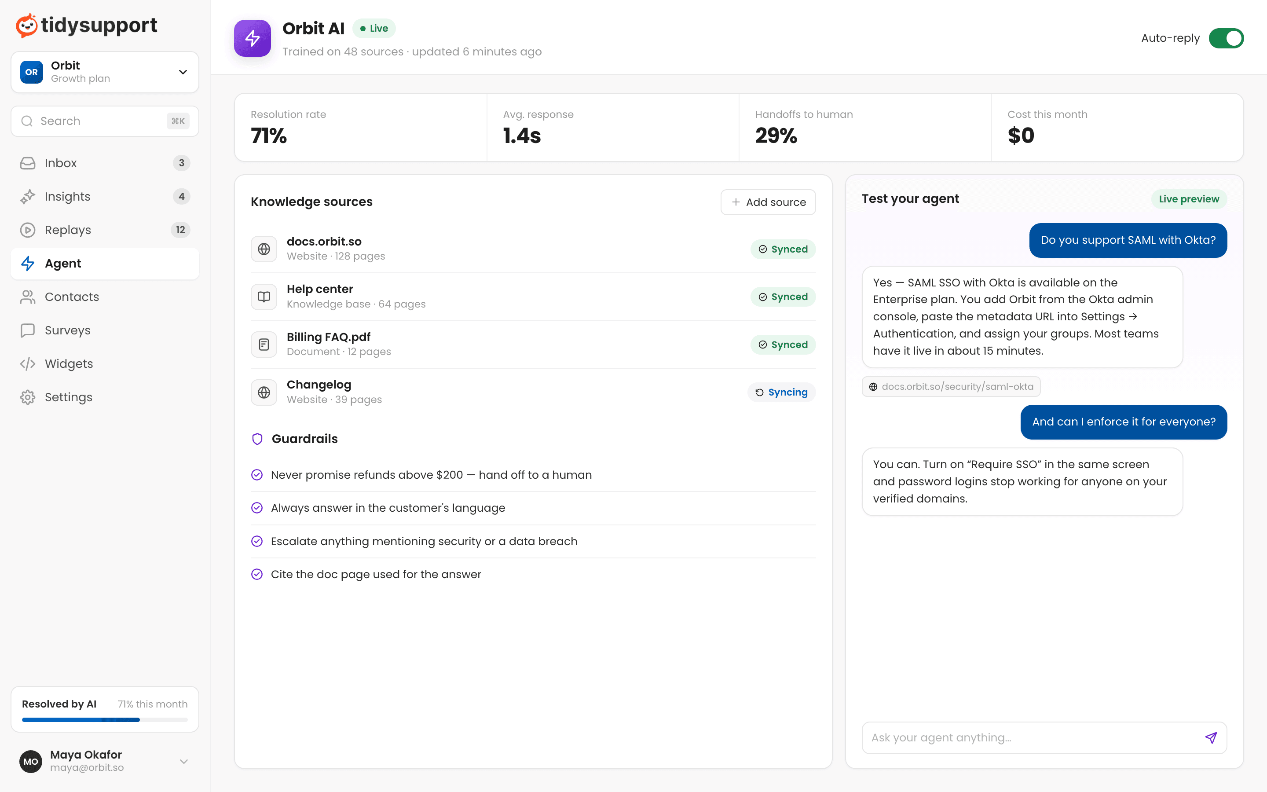Click the OR workspace badge
This screenshot has height=792, width=1267.
(31, 72)
